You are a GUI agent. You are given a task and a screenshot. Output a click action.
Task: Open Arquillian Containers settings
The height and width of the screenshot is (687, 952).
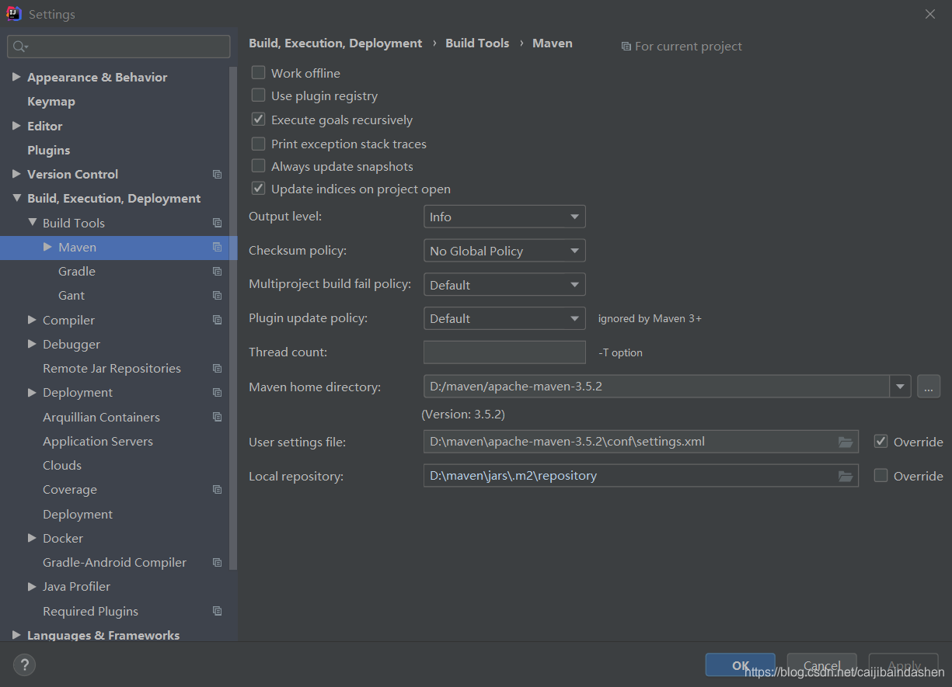(101, 418)
